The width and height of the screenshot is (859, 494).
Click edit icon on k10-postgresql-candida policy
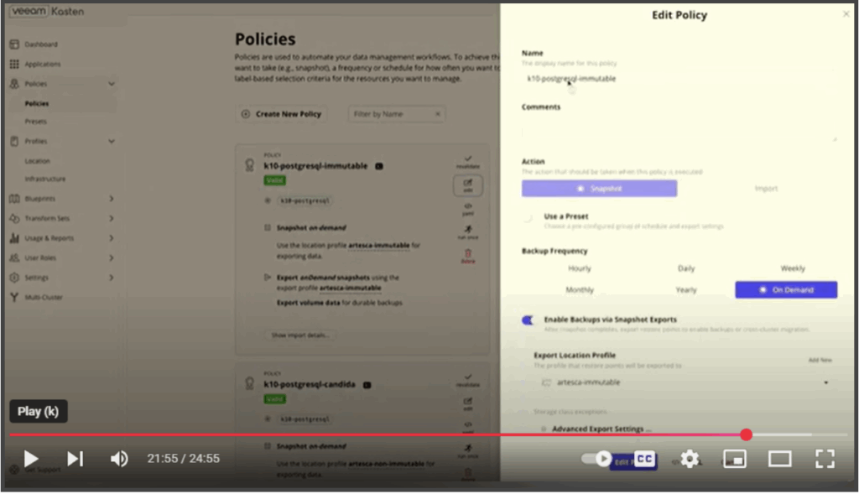pos(468,403)
